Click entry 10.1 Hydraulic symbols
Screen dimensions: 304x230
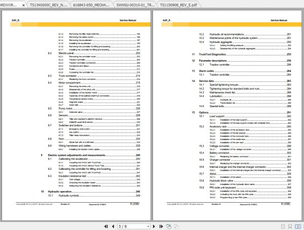click(x=94, y=196)
